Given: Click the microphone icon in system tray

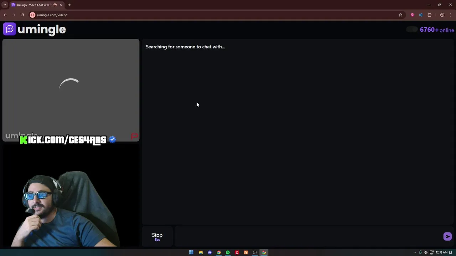Looking at the screenshot, I should coord(420,252).
